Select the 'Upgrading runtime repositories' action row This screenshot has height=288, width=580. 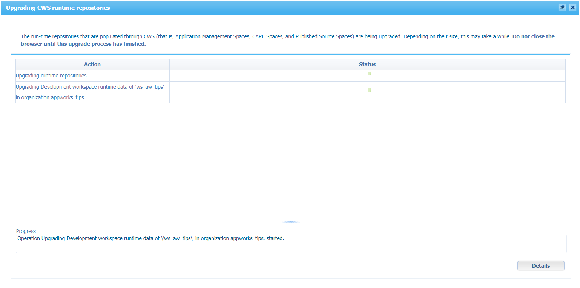pos(51,76)
